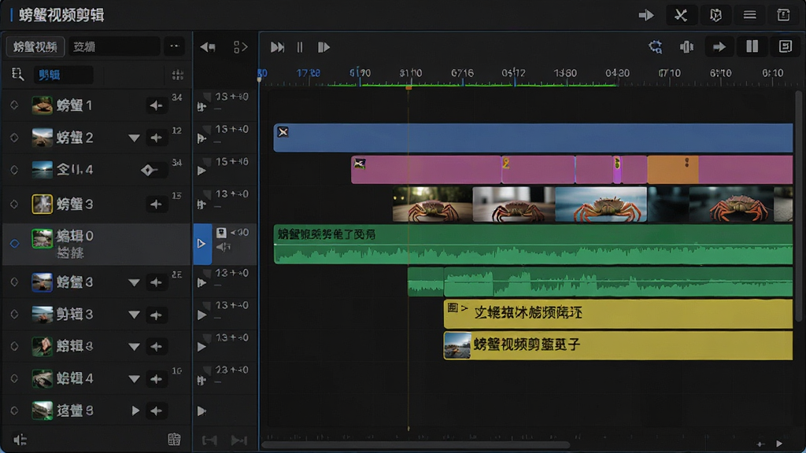Click the square panel icon at title bar's right end
Image resolution: width=806 pixels, height=453 pixels.
(783, 15)
